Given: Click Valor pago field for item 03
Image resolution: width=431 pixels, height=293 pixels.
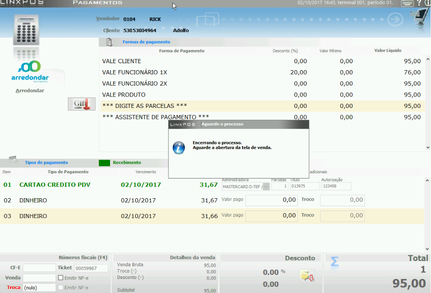Looking at the screenshot, I should point(271,216).
